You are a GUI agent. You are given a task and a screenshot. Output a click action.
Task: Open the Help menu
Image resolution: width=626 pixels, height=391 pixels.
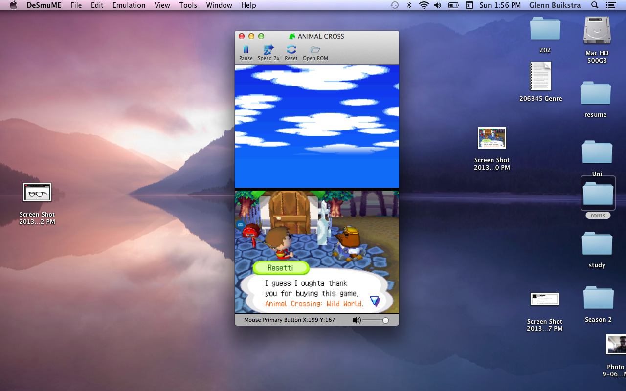point(248,5)
